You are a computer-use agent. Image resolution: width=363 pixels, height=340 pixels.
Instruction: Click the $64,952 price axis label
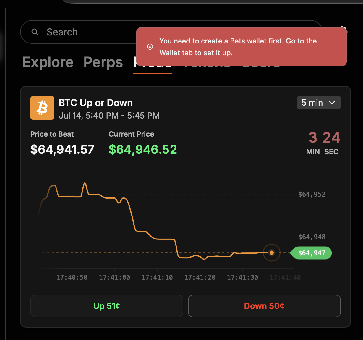pos(312,194)
